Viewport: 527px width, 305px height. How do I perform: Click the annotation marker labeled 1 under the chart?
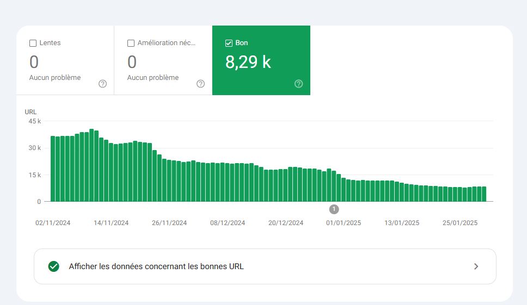(x=334, y=209)
